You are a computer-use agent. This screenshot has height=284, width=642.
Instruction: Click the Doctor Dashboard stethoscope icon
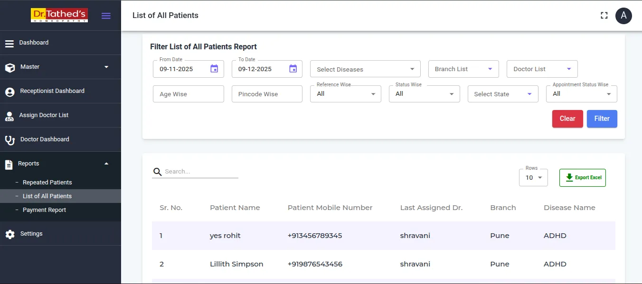point(9,140)
